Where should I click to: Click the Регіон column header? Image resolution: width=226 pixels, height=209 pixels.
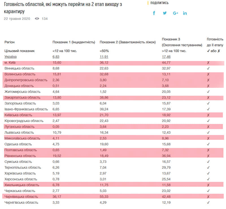pos(10,42)
